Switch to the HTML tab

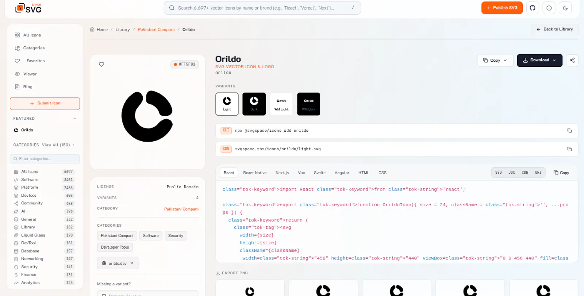[364, 173]
